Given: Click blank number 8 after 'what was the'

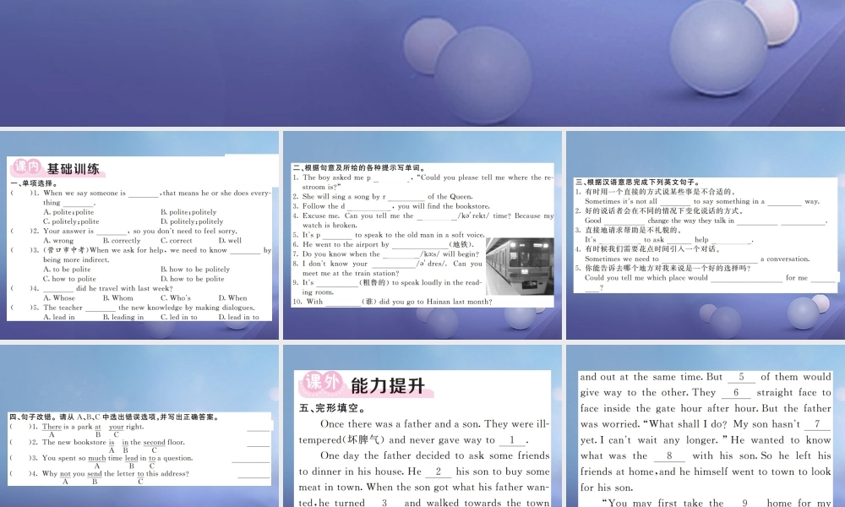Looking at the screenshot, I should (669, 455).
